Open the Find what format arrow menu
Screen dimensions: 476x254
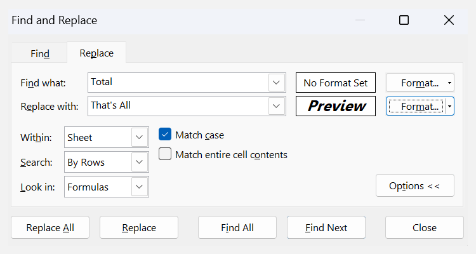click(x=450, y=83)
